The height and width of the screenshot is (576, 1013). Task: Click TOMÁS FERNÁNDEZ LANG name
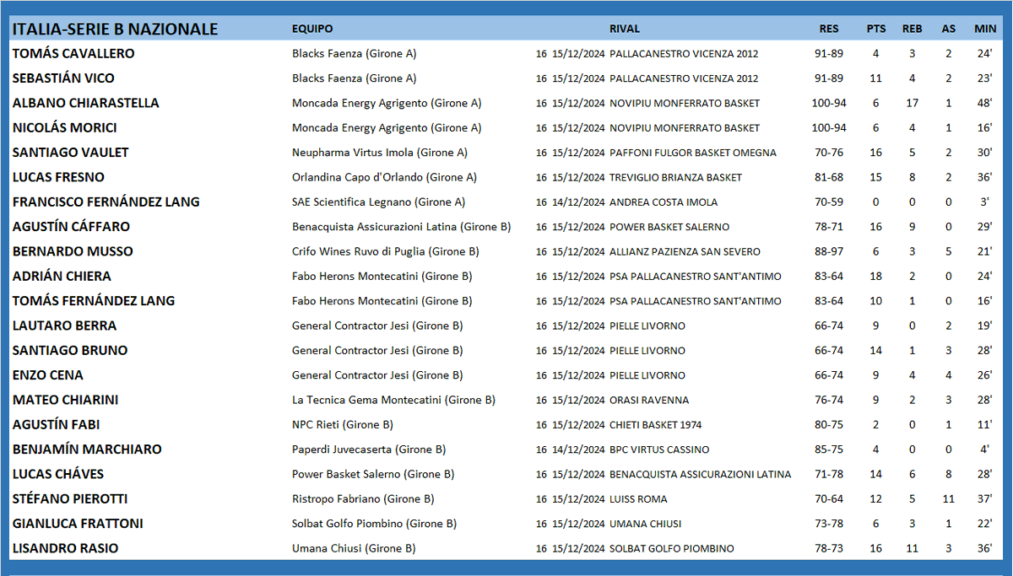click(94, 300)
